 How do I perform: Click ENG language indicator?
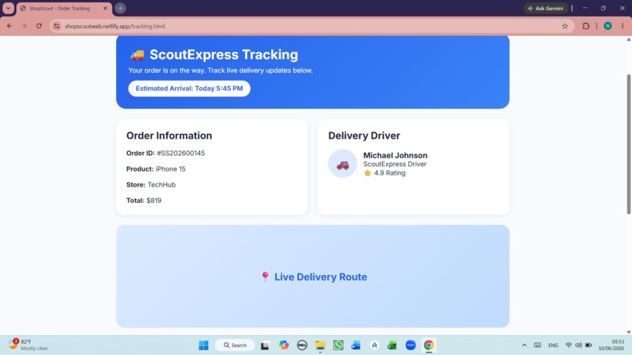pos(553,346)
